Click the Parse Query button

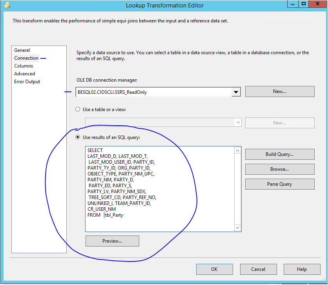[x=280, y=184]
